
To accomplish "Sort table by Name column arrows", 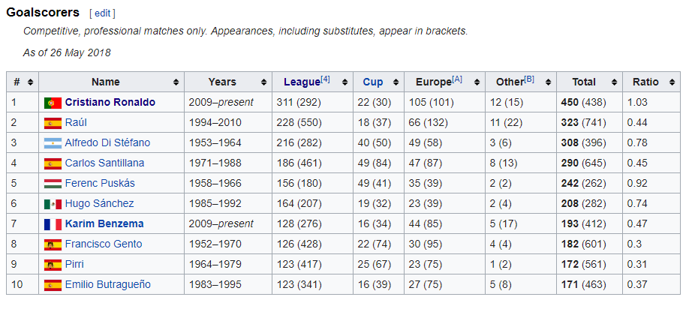I will coord(176,82).
